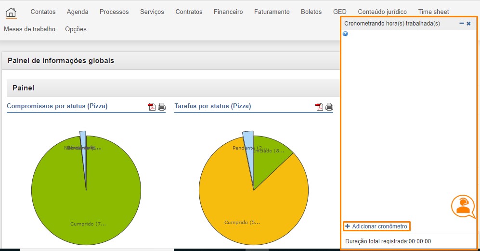This screenshot has height=251, width=480.
Task: Minimize the Cronometrando timer panel
Action: (462, 23)
